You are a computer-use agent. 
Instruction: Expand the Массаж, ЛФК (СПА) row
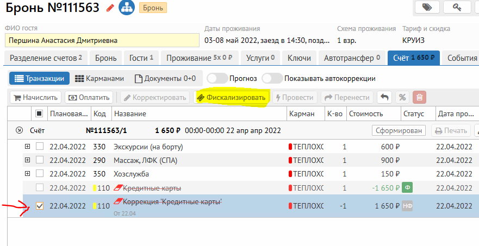click(27, 160)
